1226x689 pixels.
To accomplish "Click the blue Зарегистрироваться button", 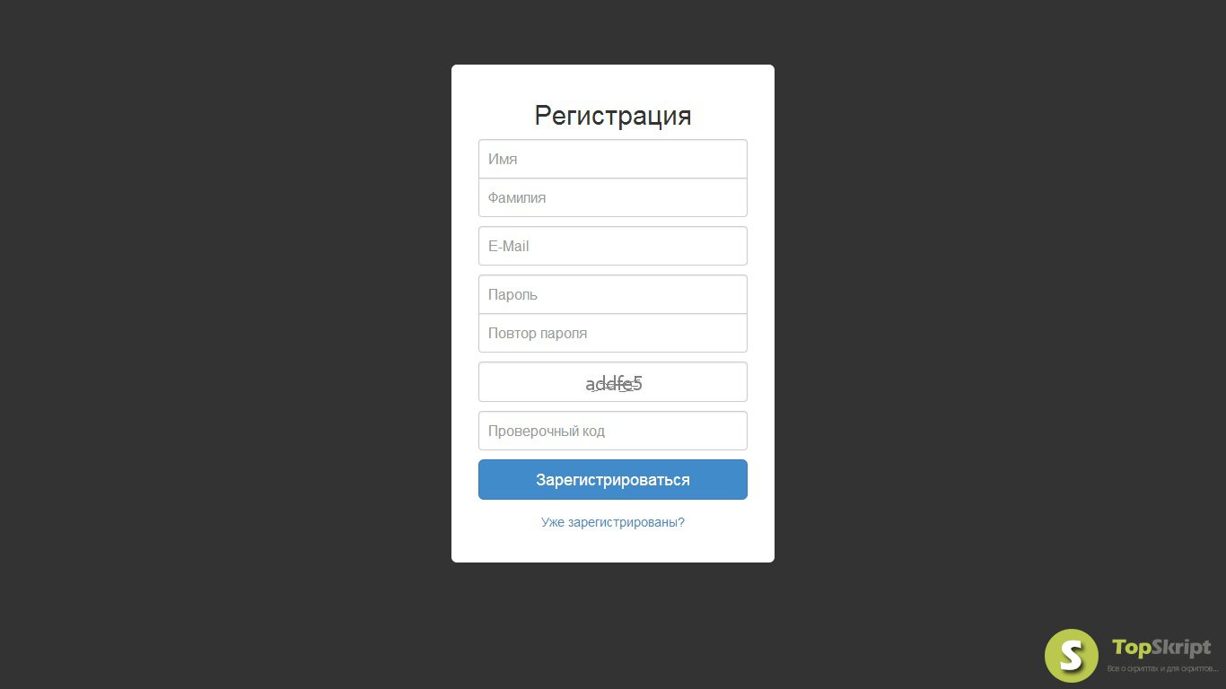I will (613, 480).
